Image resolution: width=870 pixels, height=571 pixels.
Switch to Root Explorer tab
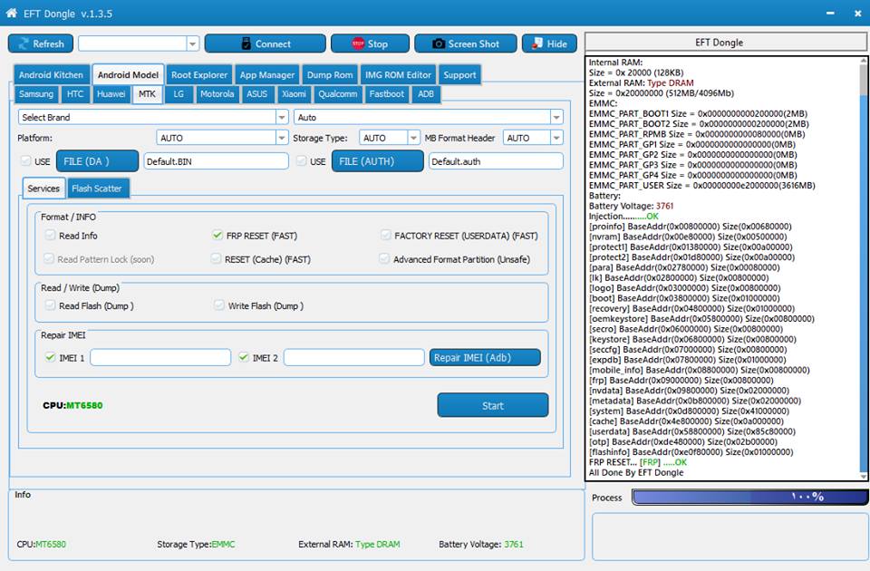pyautogui.click(x=199, y=75)
